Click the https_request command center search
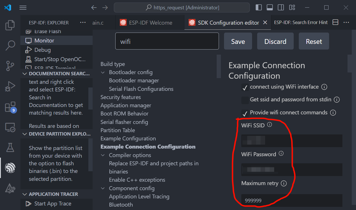The height and width of the screenshot is (210, 356). [182, 8]
